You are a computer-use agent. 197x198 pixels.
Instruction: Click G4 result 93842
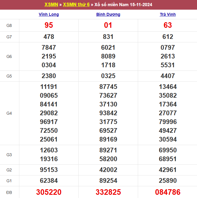point(108,113)
